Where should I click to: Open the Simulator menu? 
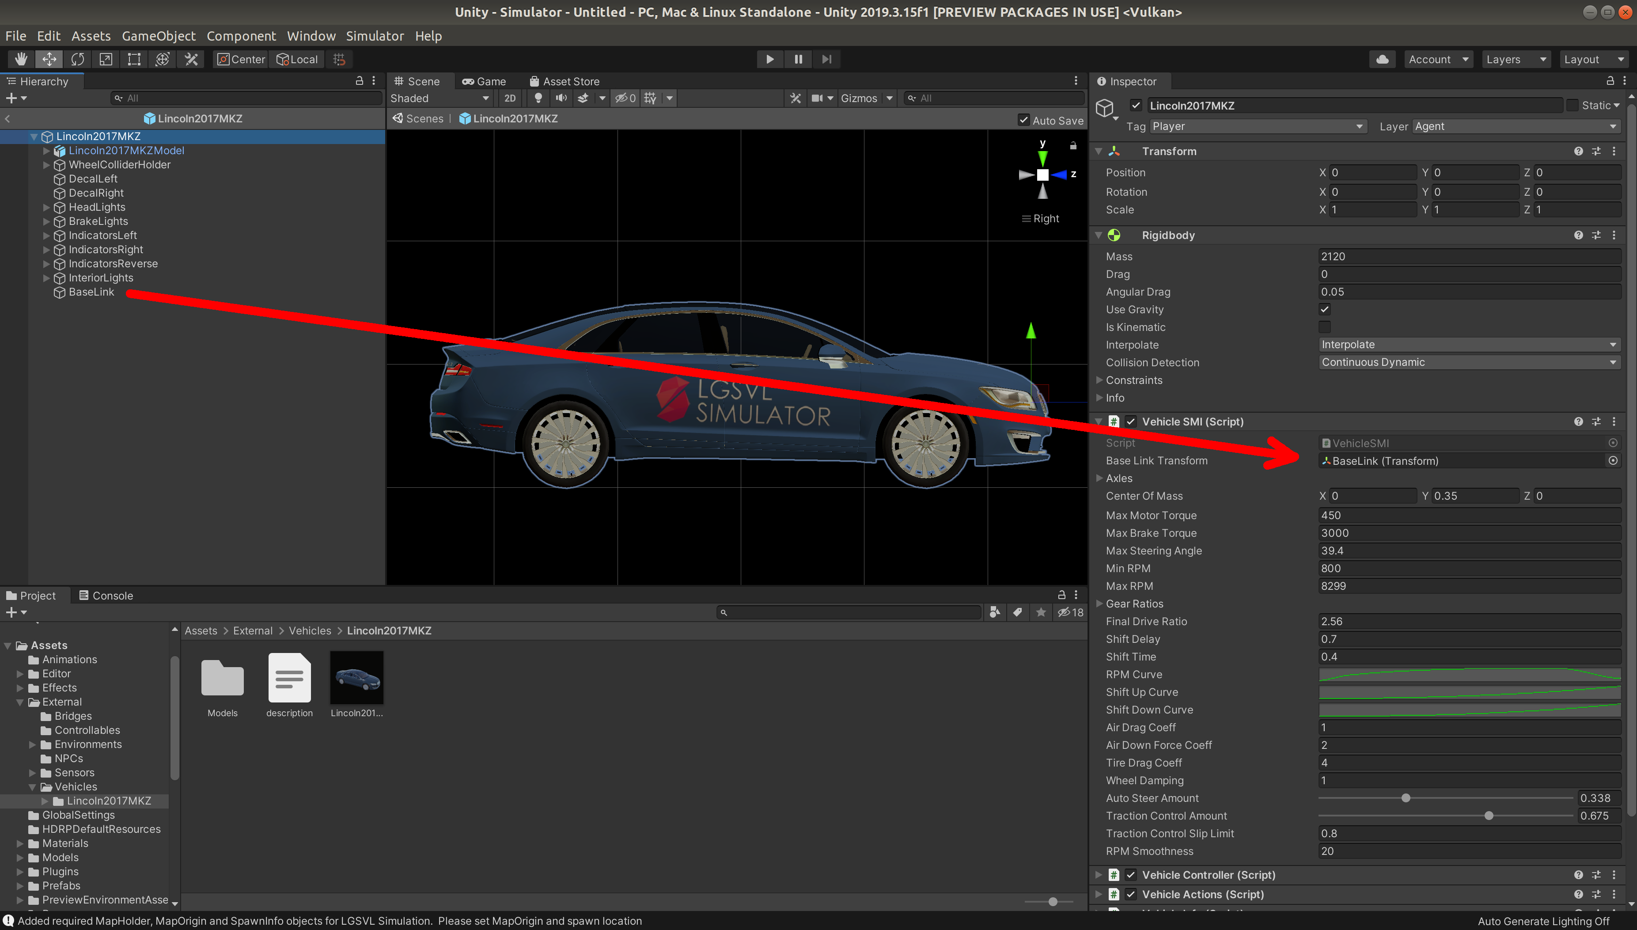[375, 36]
